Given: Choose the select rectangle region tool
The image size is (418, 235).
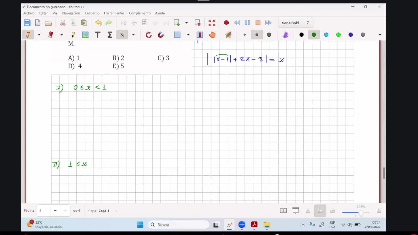Looking at the screenshot, I should pyautogui.click(x=177, y=35).
